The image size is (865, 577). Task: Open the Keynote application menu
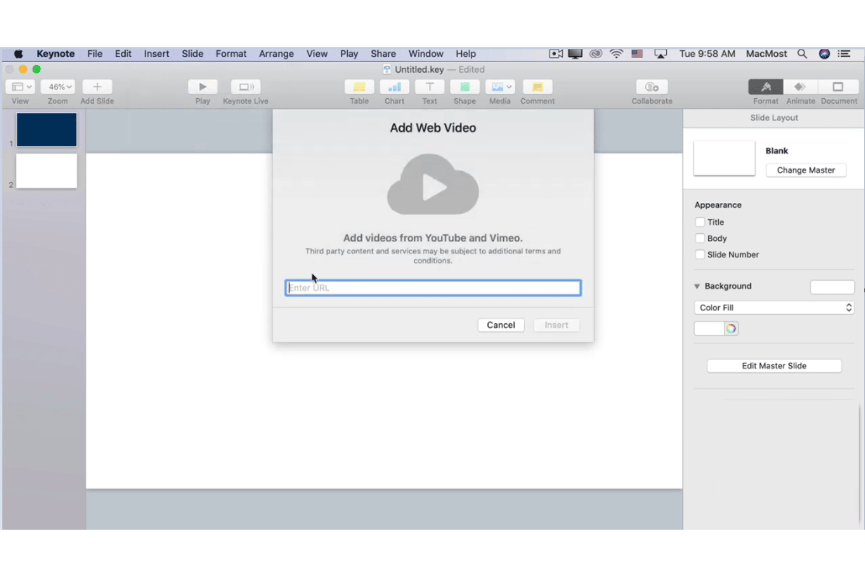tap(56, 54)
